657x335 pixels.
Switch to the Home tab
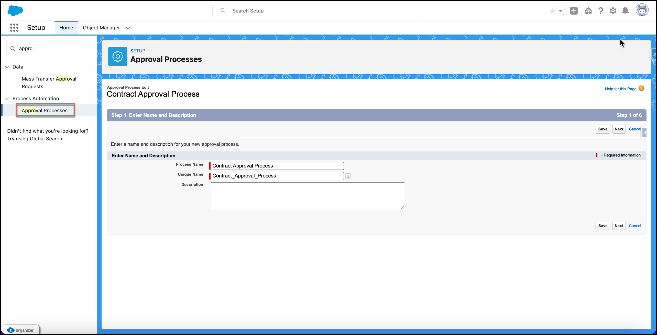66,28
